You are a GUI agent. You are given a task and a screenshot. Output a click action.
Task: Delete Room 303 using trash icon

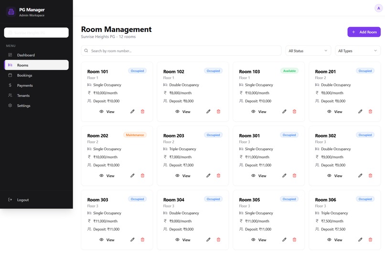tap(142, 239)
